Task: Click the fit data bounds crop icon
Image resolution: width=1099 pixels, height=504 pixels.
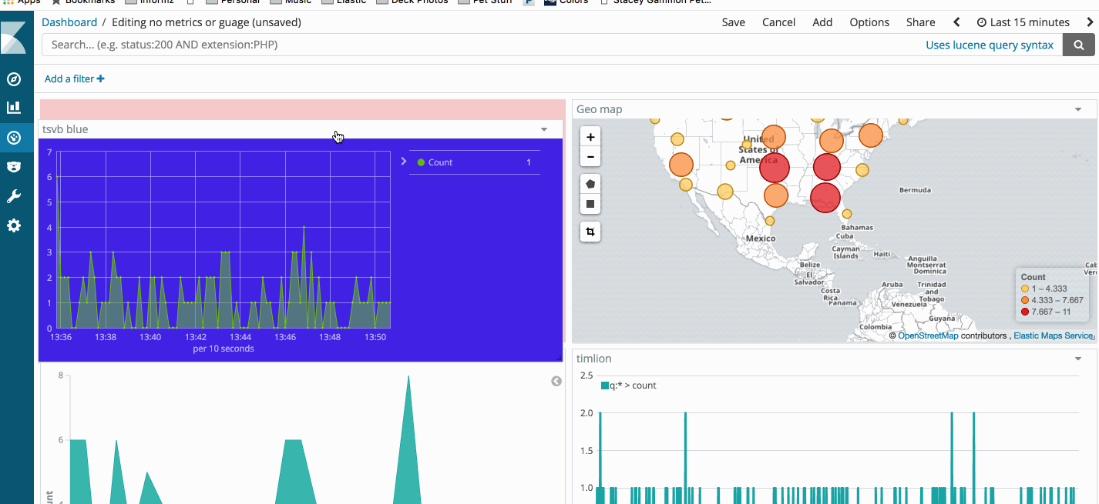Action: (x=590, y=232)
